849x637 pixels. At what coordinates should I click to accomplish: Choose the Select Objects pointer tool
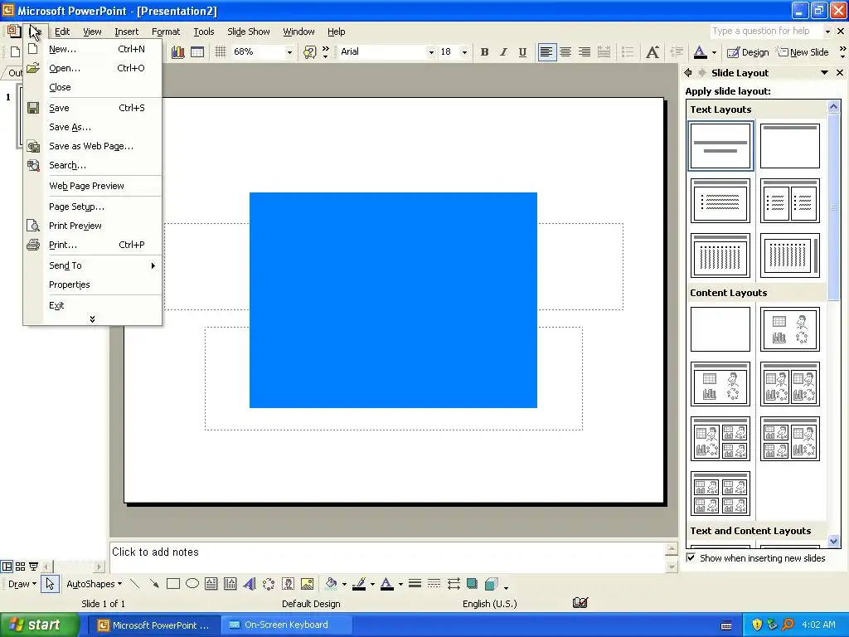[x=50, y=584]
